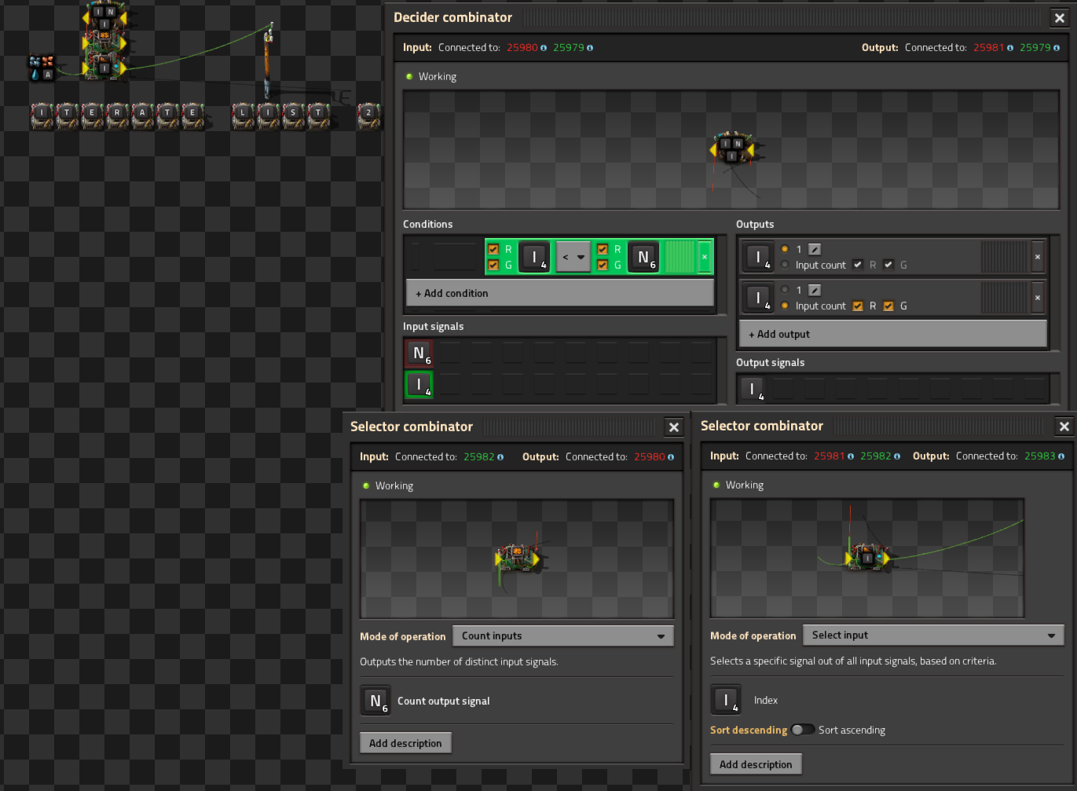Remove the second output row with its x
Image resolution: width=1077 pixels, height=791 pixels.
(1038, 298)
